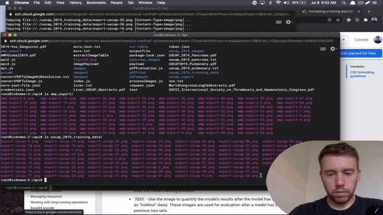The height and width of the screenshot is (215, 383).
Task: Click lock icon in front SSH window address bar
Action: click(x=5, y=41)
